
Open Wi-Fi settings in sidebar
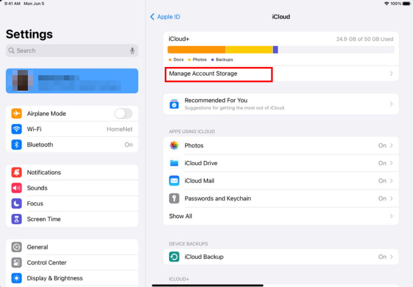[x=72, y=129]
